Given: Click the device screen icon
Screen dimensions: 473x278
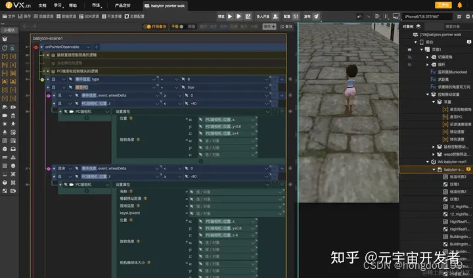Looking at the screenshot, I should pyautogui.click(x=396, y=16).
